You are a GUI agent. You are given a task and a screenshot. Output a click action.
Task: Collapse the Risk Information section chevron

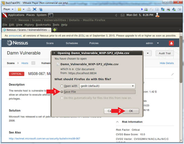coord(117,122)
